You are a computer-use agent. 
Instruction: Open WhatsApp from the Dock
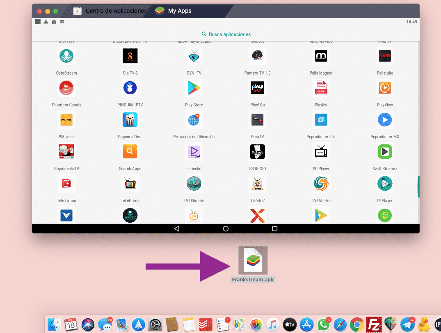[323, 325]
